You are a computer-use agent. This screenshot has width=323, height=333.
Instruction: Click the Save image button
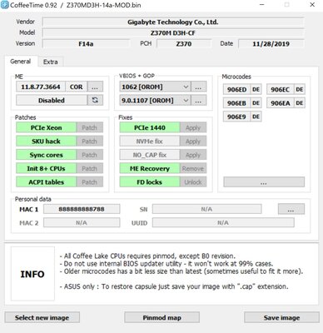click(x=281, y=317)
